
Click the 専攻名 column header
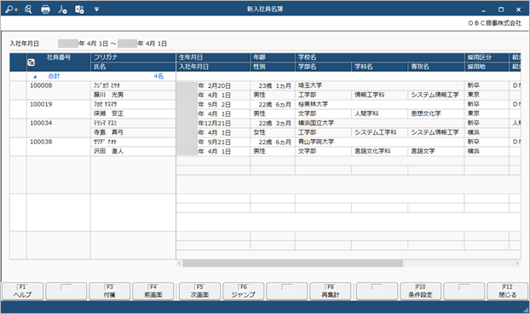[436, 67]
